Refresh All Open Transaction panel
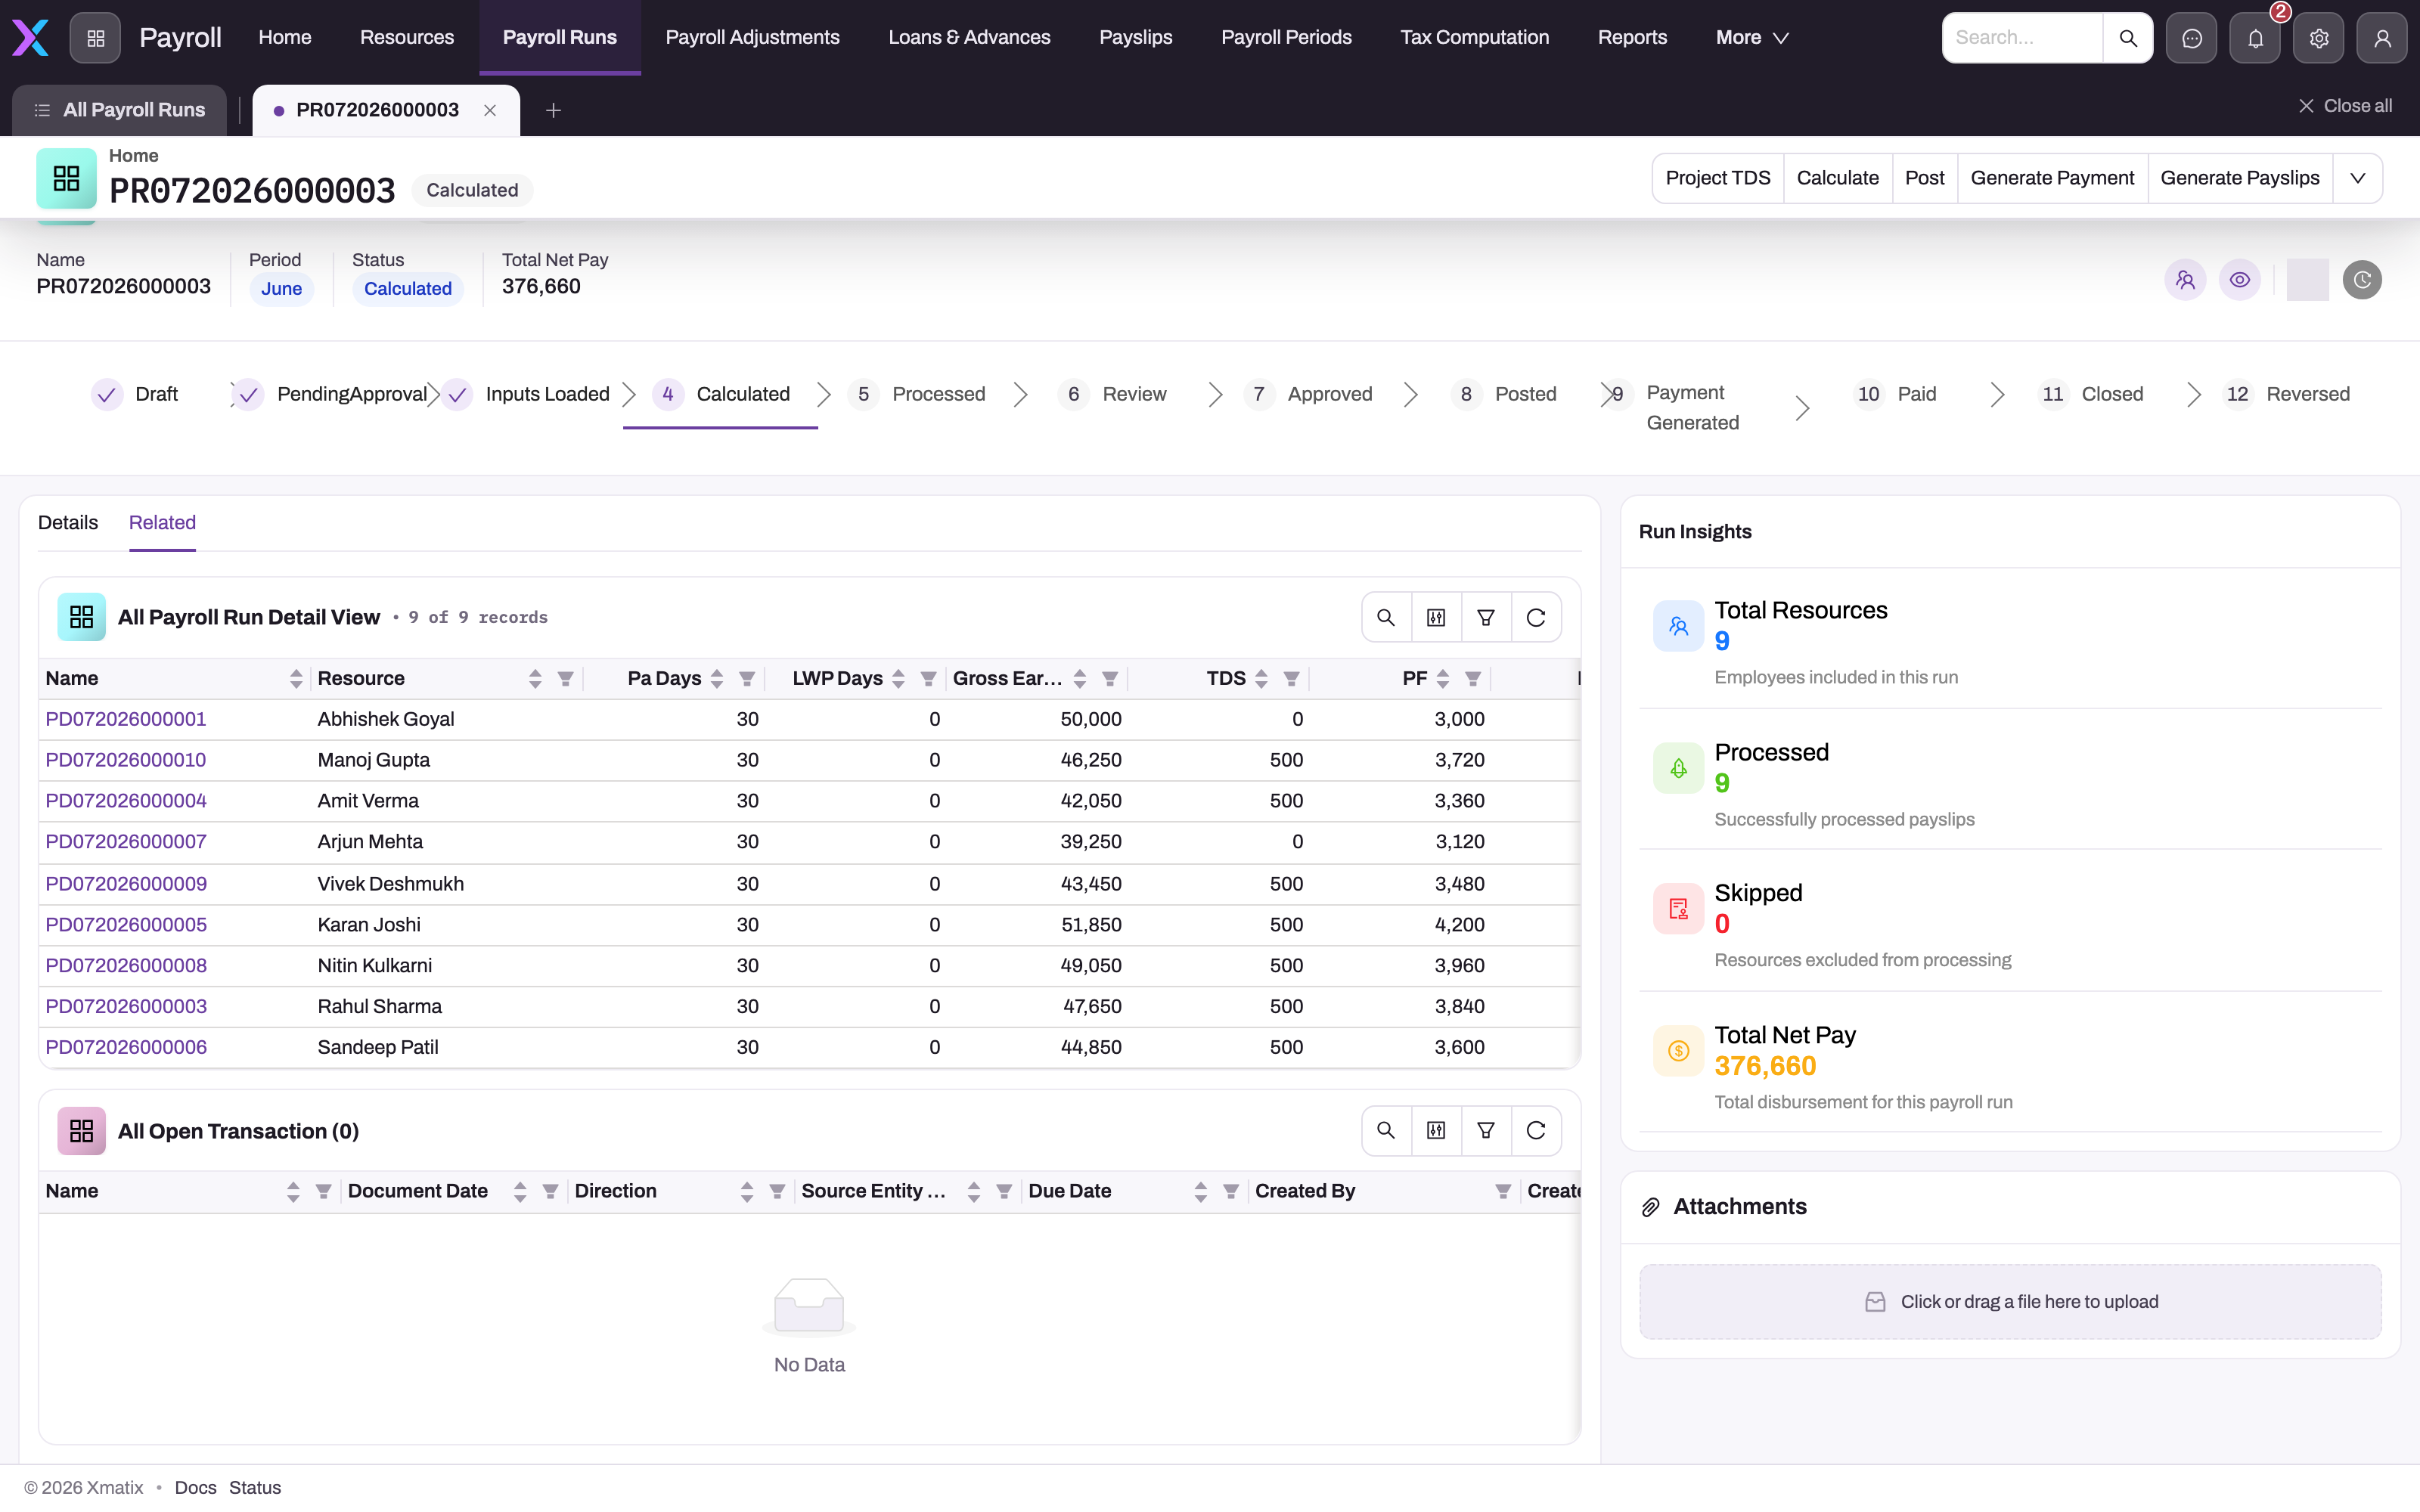This screenshot has width=2420, height=1512. click(1536, 1130)
